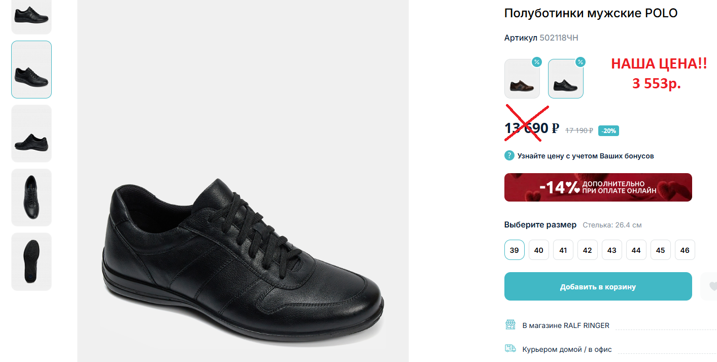This screenshot has width=717, height=362.
Task: Open the bonus price info link
Action: [x=586, y=156]
